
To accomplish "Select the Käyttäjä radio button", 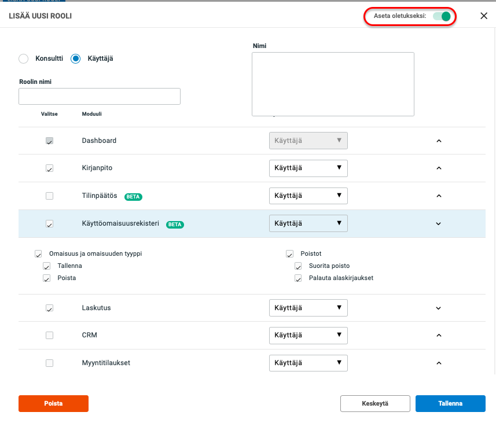I will tap(75, 58).
